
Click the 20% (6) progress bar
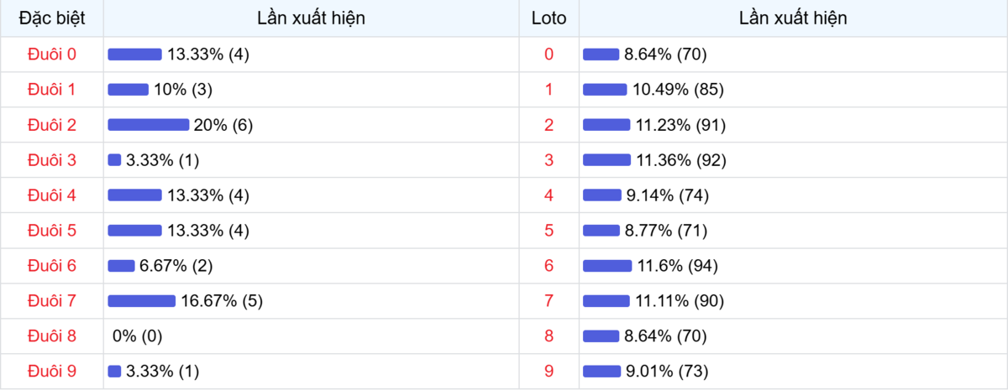coord(149,125)
